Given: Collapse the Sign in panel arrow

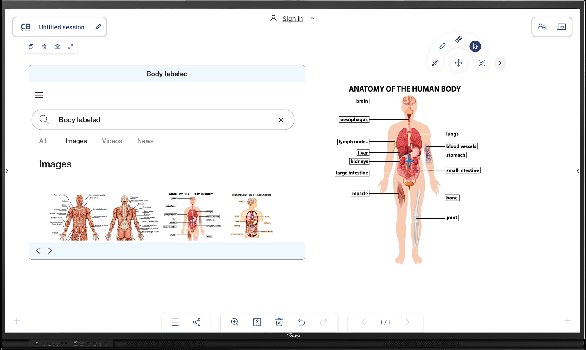Looking at the screenshot, I should pyautogui.click(x=312, y=19).
